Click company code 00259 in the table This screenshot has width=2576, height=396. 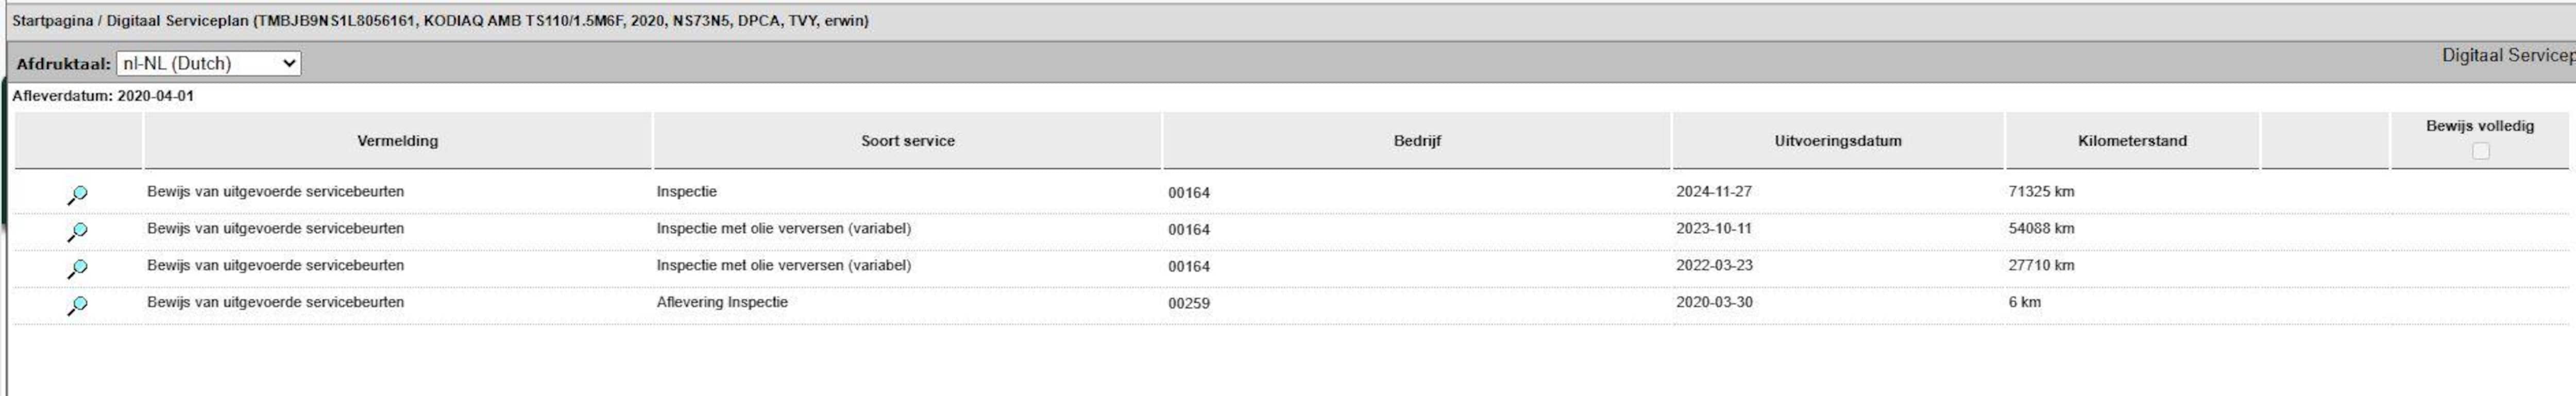point(1188,303)
